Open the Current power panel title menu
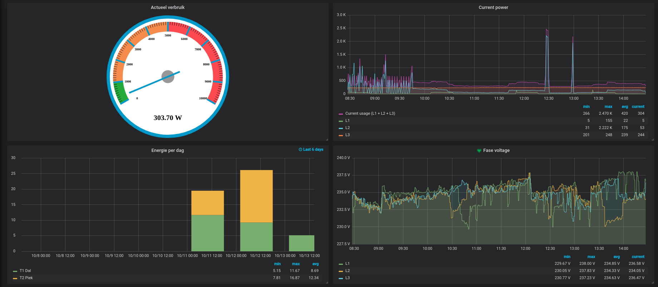The height and width of the screenshot is (287, 658). pos(493,7)
